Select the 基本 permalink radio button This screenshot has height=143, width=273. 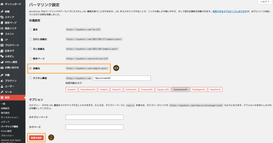[30, 30]
